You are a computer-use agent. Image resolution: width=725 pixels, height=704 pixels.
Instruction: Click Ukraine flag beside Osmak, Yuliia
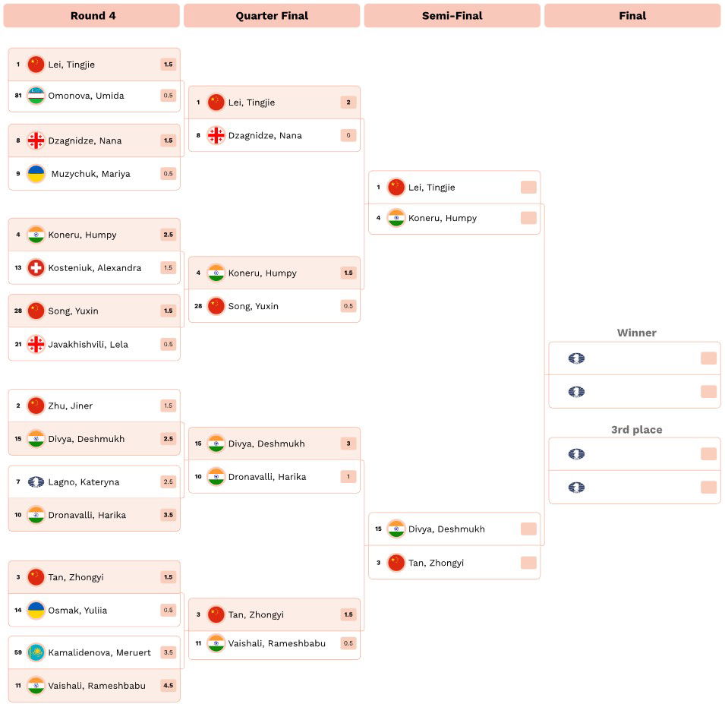click(36, 610)
